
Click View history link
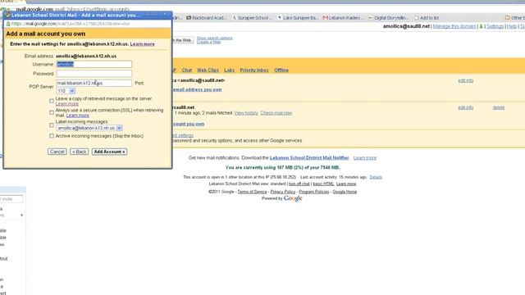point(246,113)
